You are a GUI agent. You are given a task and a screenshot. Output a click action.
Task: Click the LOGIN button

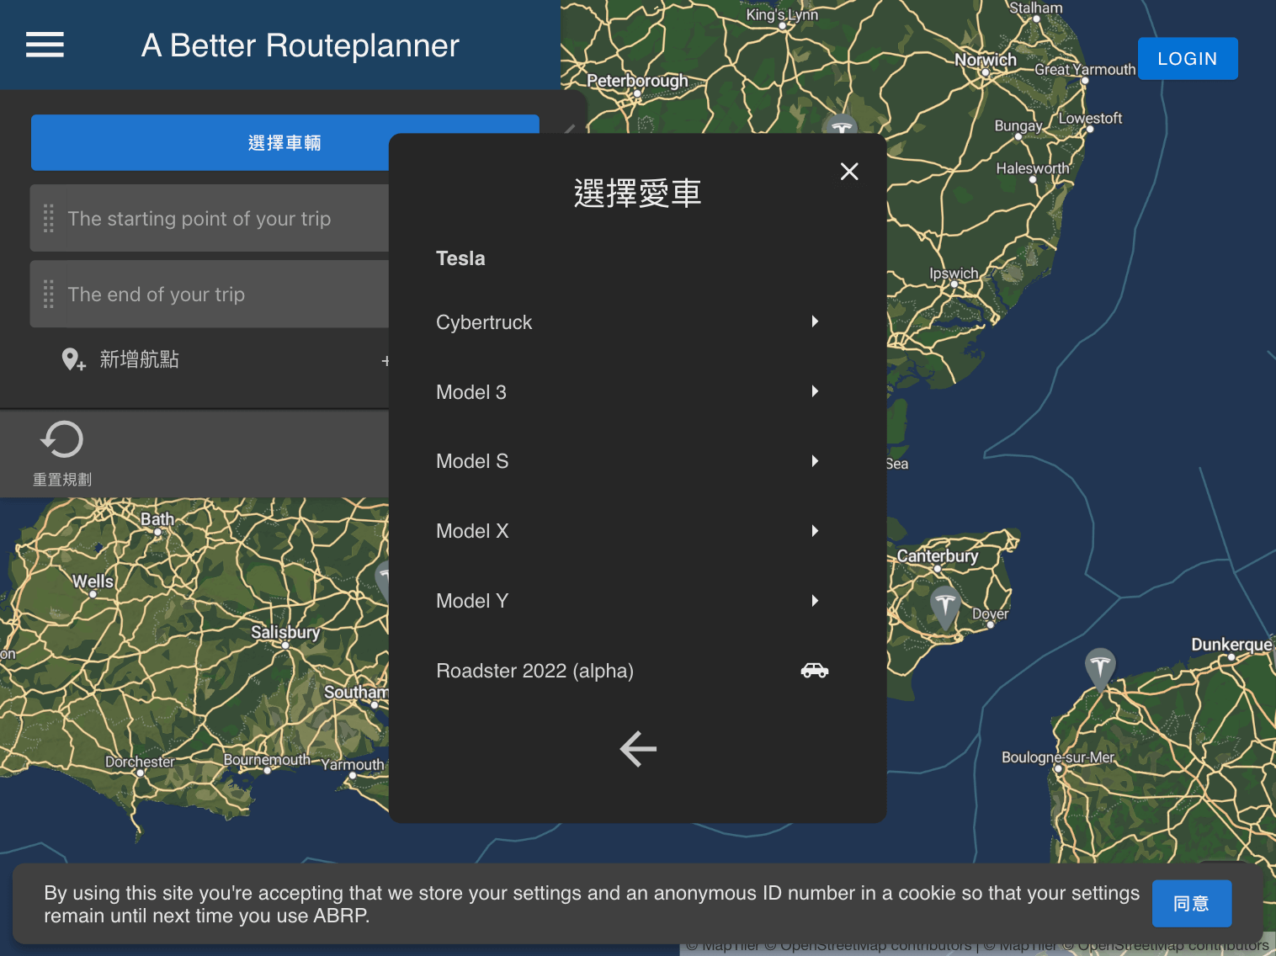[x=1188, y=59]
